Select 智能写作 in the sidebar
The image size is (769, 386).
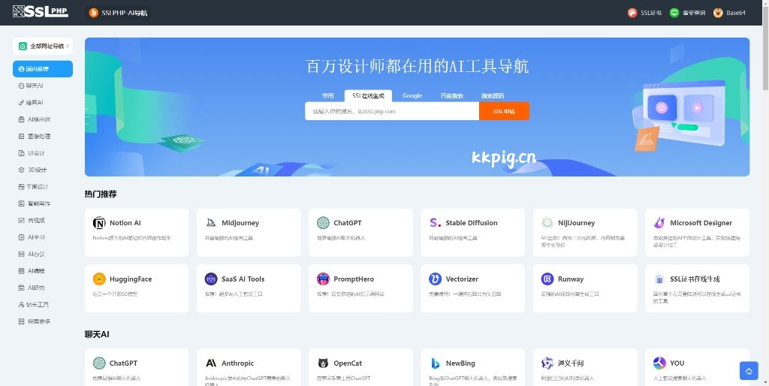pos(35,204)
